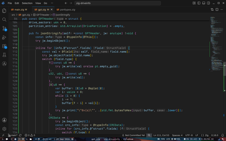
Task: Click bytesToHex on line 128
Action: [123, 110]
